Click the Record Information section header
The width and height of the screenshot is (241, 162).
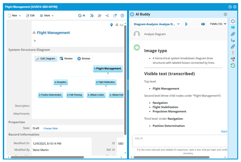point(24,135)
